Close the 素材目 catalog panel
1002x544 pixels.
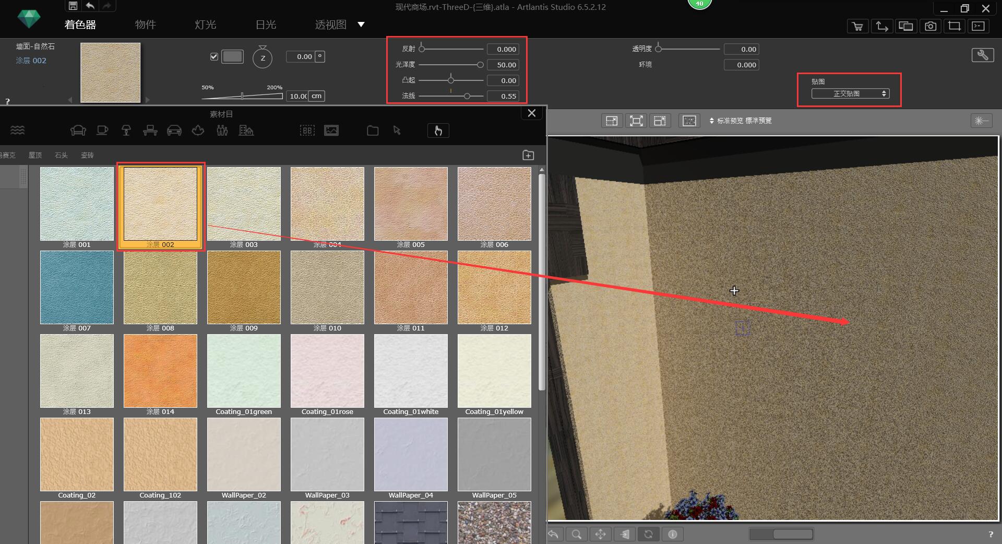click(x=532, y=113)
